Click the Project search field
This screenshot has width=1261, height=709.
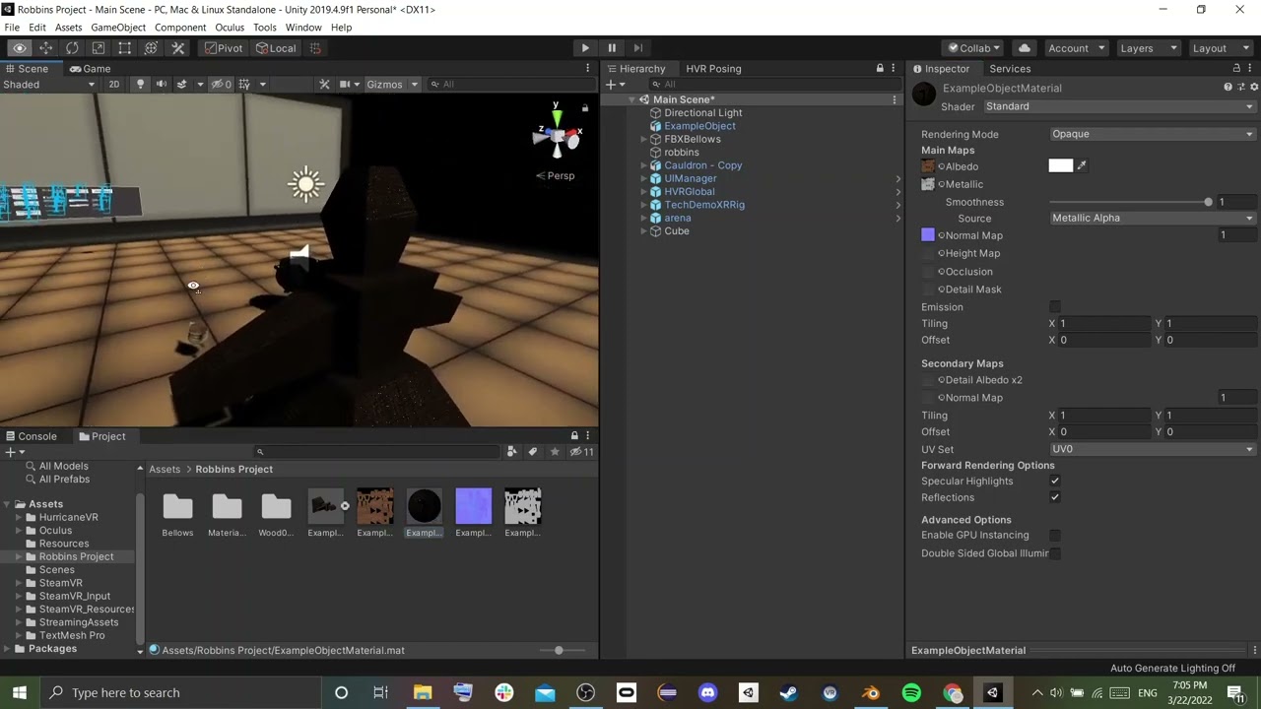(377, 452)
